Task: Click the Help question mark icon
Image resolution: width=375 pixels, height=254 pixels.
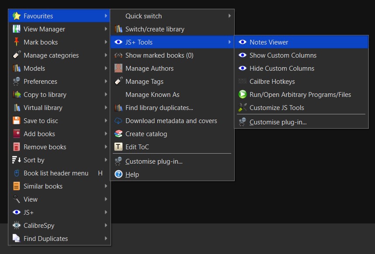Action: point(118,174)
